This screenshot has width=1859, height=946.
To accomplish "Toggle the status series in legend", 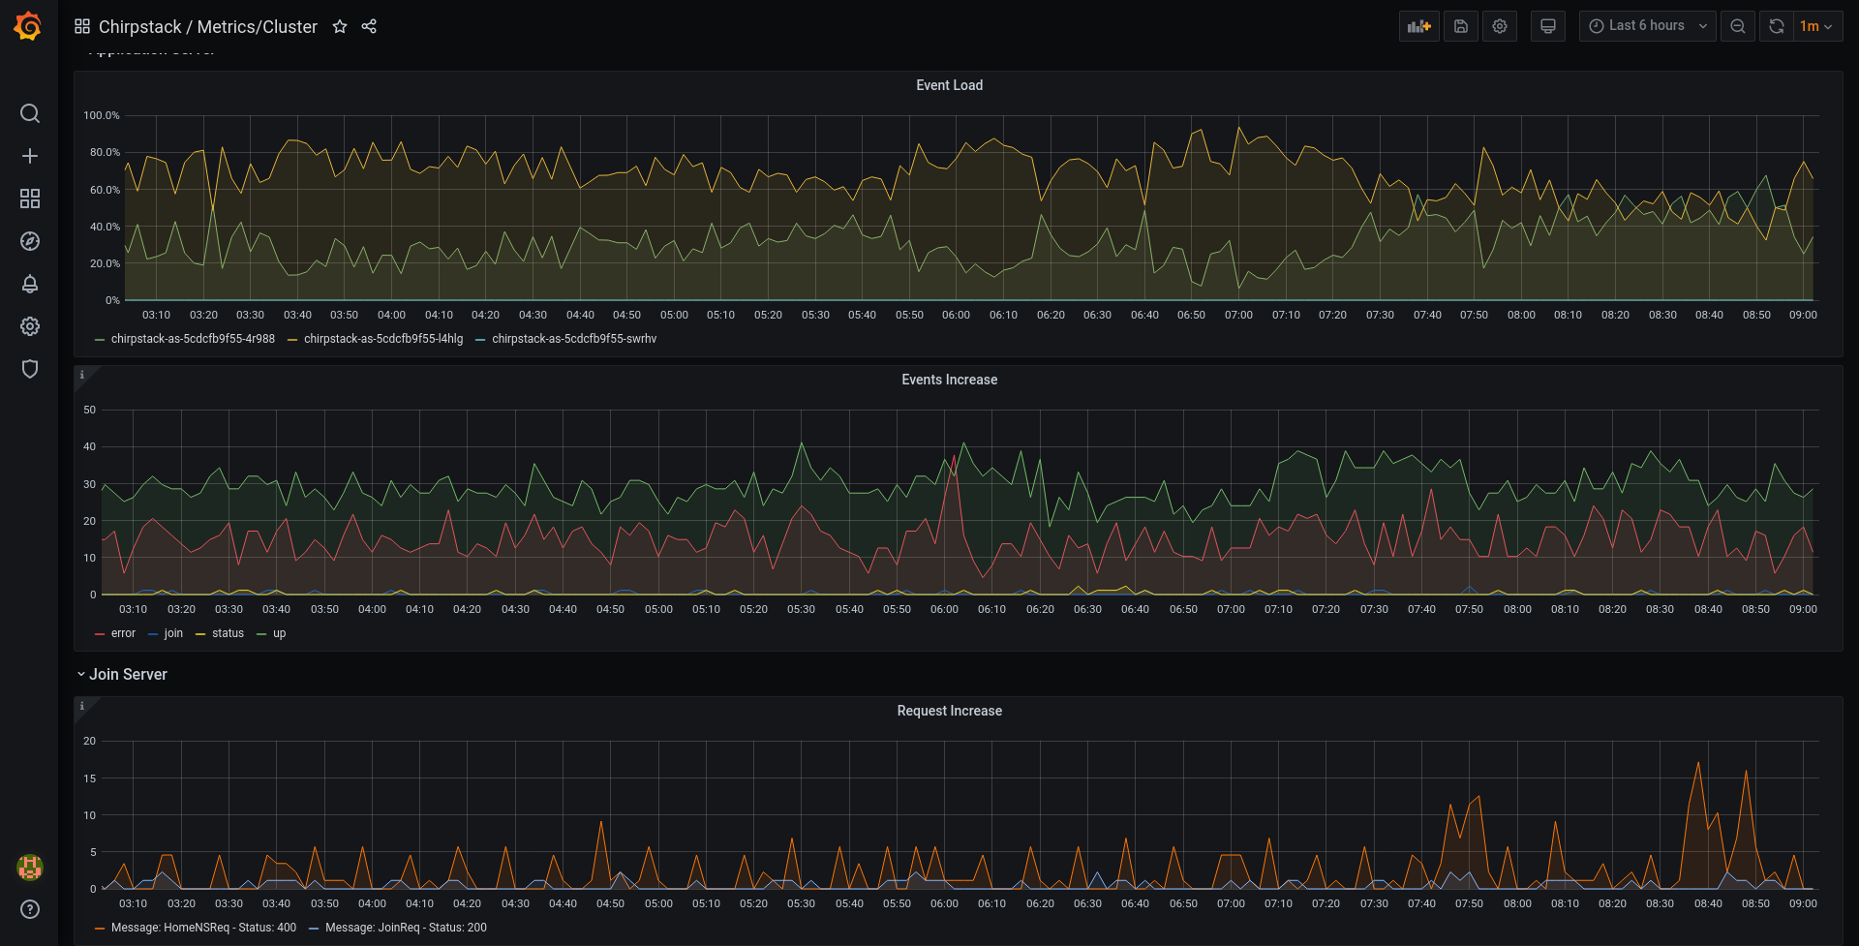I will [x=228, y=633].
